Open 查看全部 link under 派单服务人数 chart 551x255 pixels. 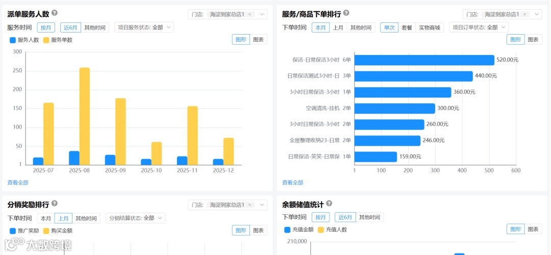(18, 182)
